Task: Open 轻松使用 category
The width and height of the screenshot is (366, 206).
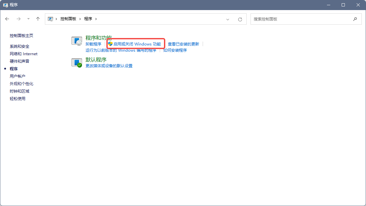Action: click(x=18, y=98)
